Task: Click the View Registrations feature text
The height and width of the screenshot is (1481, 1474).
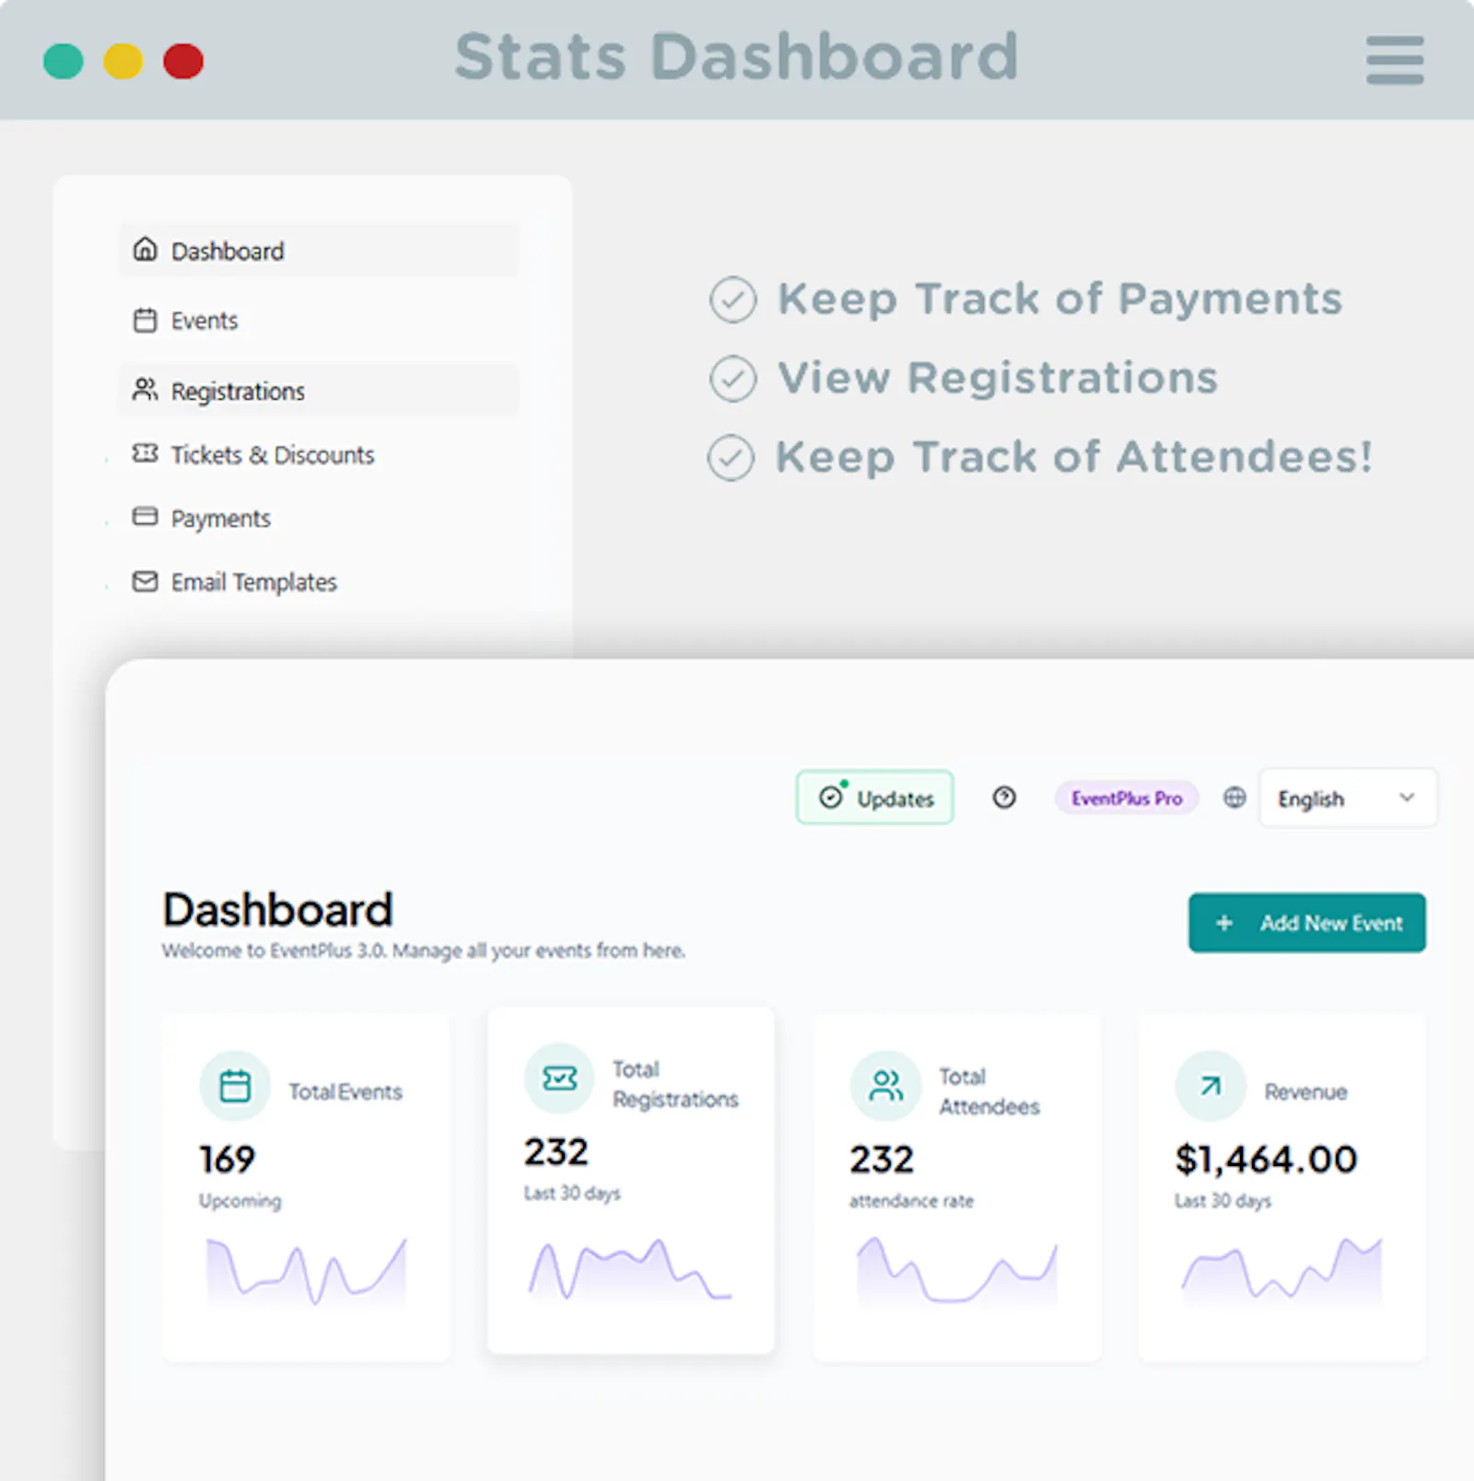Action: pyautogui.click(x=999, y=378)
